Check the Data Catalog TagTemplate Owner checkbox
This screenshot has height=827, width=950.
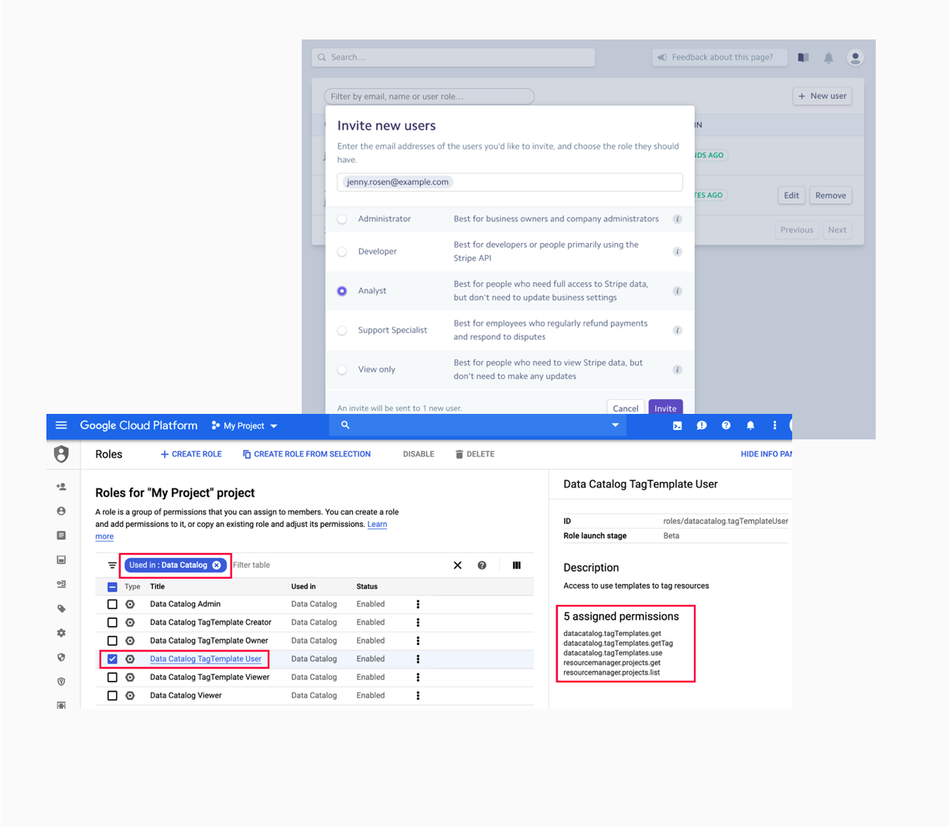click(x=112, y=641)
